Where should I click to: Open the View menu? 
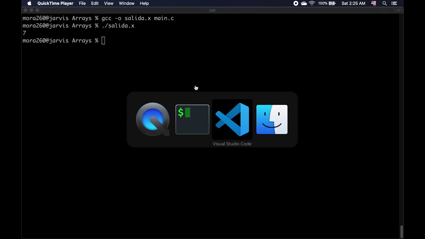109,3
